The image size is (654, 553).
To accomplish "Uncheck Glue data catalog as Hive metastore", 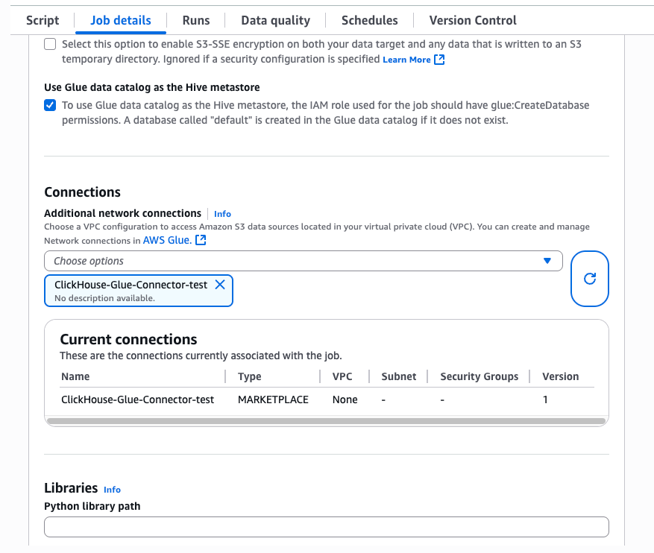I will point(49,105).
